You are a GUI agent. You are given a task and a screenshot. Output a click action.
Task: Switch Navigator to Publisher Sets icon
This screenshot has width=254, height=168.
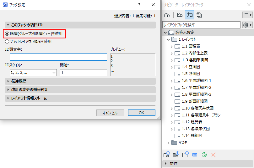[x=199, y=15]
